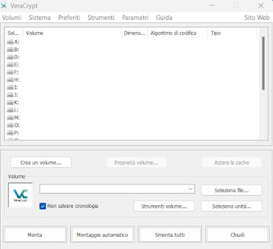Select drive B: icon in list

pos(10,49)
